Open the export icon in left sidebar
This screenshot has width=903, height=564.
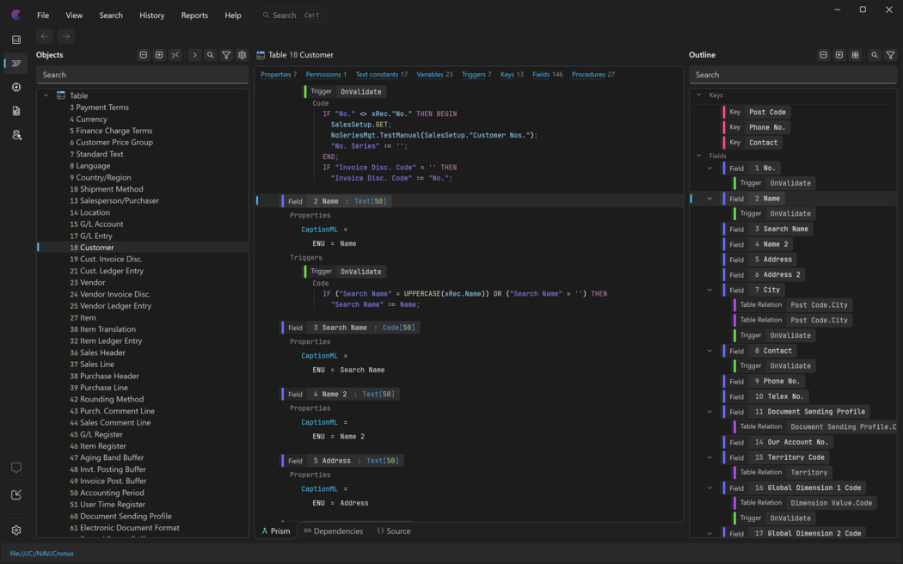tap(16, 494)
